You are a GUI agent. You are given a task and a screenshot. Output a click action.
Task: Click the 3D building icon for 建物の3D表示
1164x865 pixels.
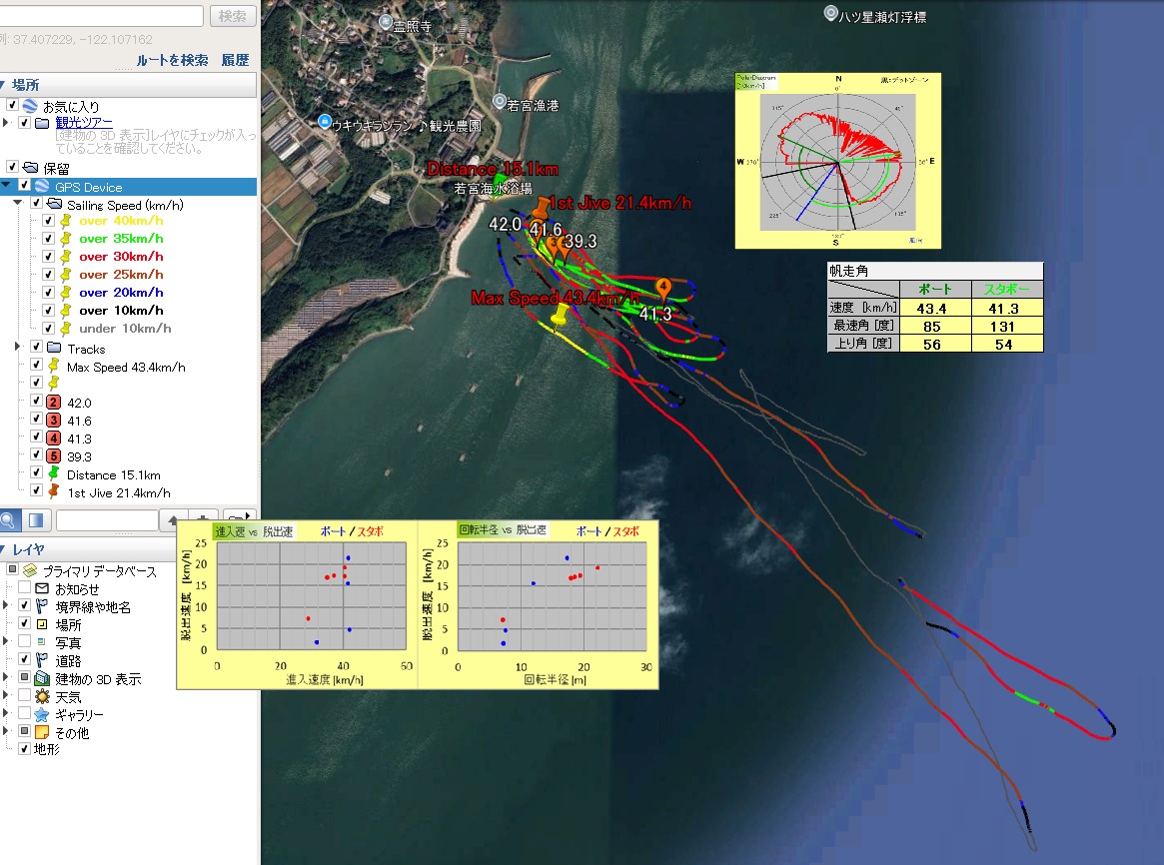point(42,679)
